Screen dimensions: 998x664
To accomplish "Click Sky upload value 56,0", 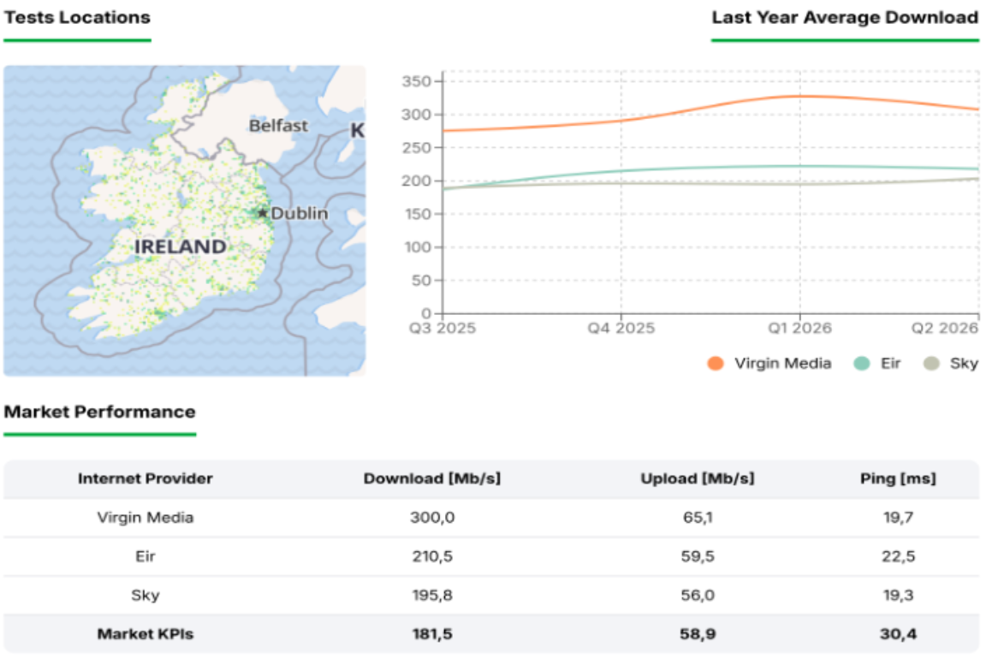I will (x=698, y=595).
